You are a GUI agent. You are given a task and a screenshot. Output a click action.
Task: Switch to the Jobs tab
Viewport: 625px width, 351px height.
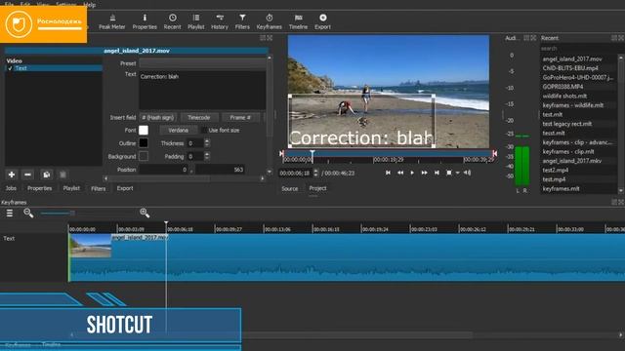pyautogui.click(x=11, y=188)
